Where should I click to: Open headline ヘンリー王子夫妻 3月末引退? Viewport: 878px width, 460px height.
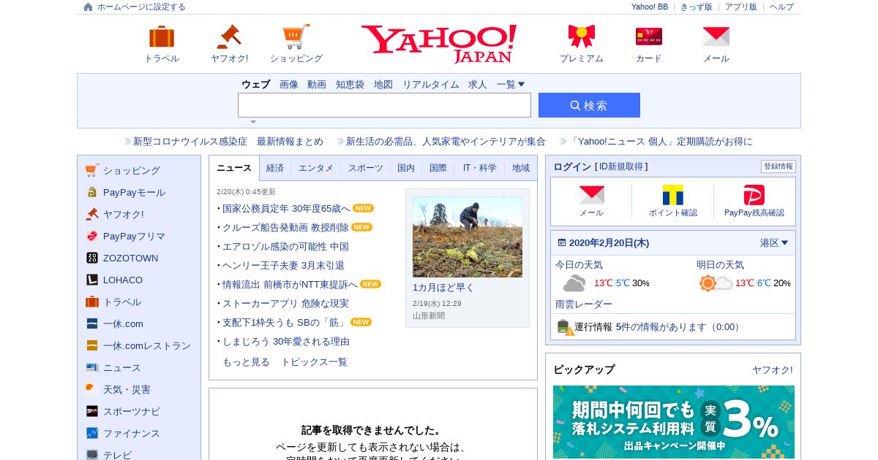click(283, 265)
